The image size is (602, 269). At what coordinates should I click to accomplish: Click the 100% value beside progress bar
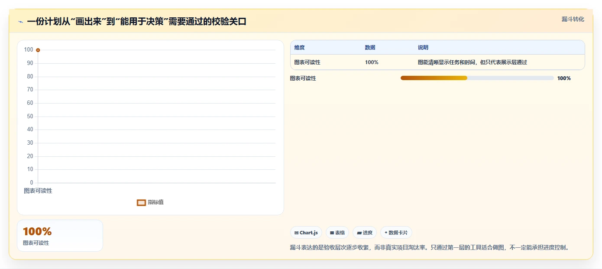pos(564,78)
